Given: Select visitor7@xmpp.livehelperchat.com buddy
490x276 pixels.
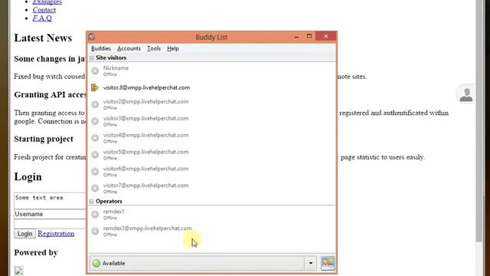Looking at the screenshot, I should pos(212,188).
